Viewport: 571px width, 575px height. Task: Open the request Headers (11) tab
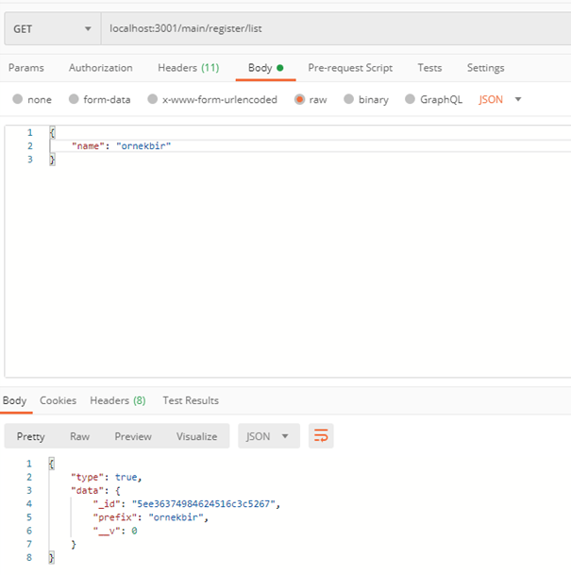(188, 68)
